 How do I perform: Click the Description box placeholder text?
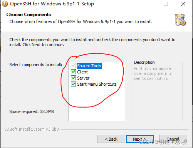point(153,73)
